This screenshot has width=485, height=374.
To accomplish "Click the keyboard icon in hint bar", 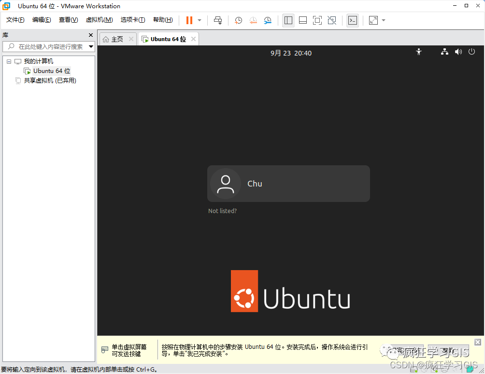I will point(105,350).
